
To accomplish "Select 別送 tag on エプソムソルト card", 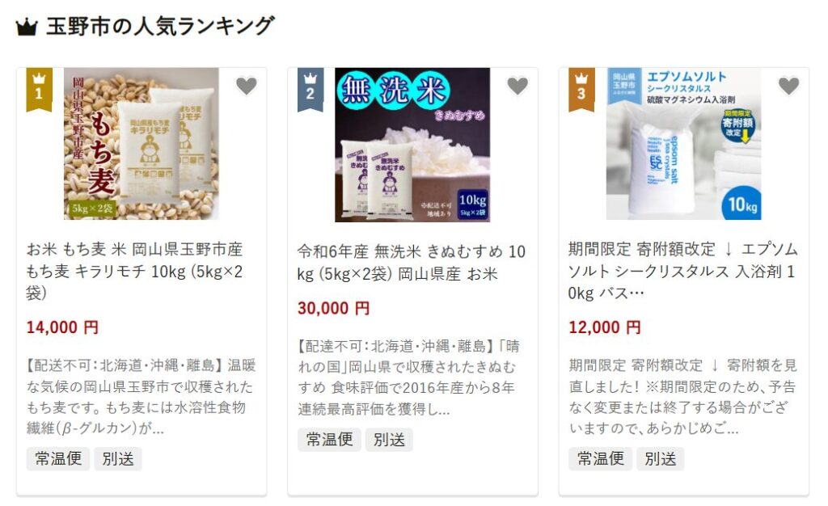I will (660, 458).
